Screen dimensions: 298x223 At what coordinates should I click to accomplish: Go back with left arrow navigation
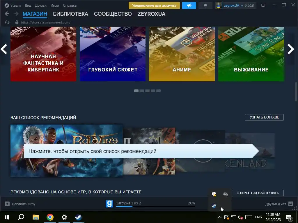coord(7,14)
